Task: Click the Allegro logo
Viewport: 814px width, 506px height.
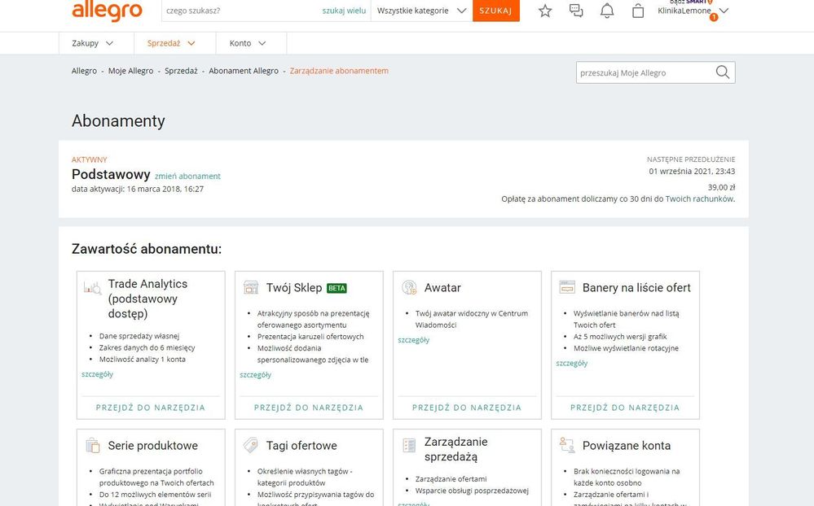Action: [107, 11]
